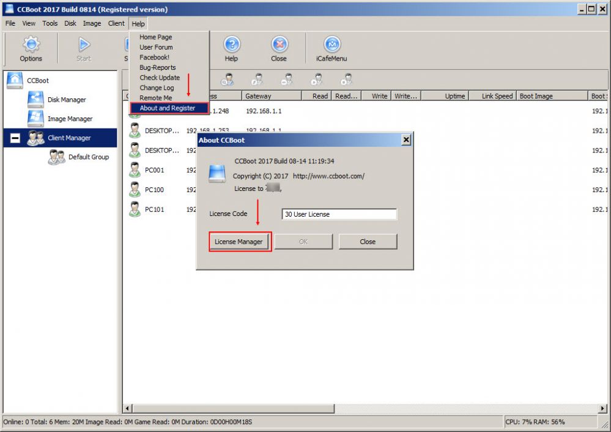The height and width of the screenshot is (432, 611).
Task: Choose Bug-Reports from Help menu
Action: tap(158, 67)
